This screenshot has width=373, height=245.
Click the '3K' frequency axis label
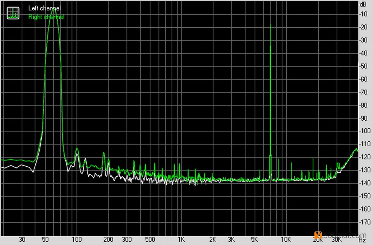[x=231, y=240]
